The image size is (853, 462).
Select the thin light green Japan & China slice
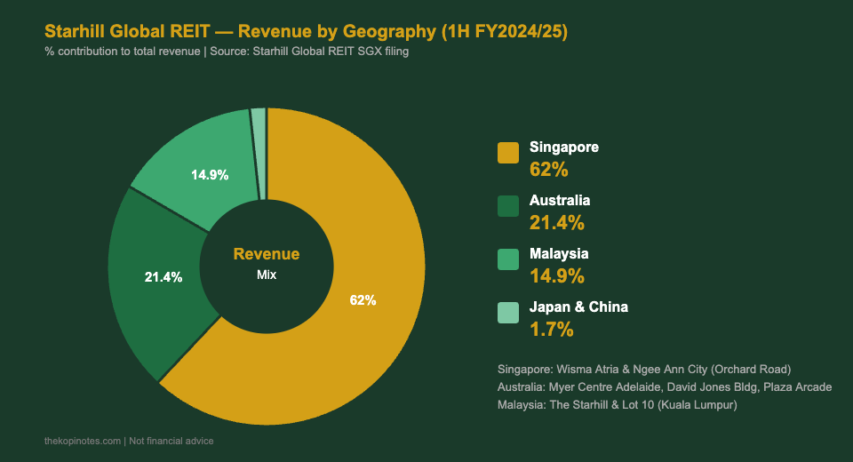259,154
